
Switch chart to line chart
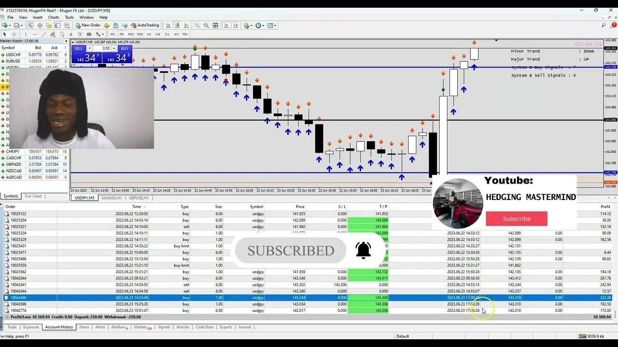point(186,26)
